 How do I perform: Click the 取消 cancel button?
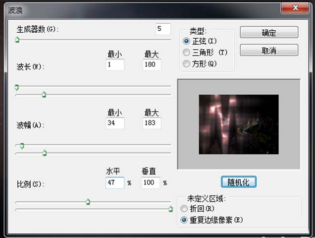pos(269,50)
